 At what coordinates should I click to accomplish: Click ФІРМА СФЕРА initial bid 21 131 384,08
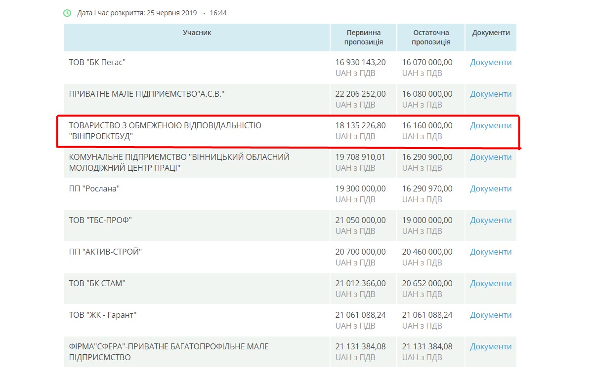pyautogui.click(x=361, y=347)
